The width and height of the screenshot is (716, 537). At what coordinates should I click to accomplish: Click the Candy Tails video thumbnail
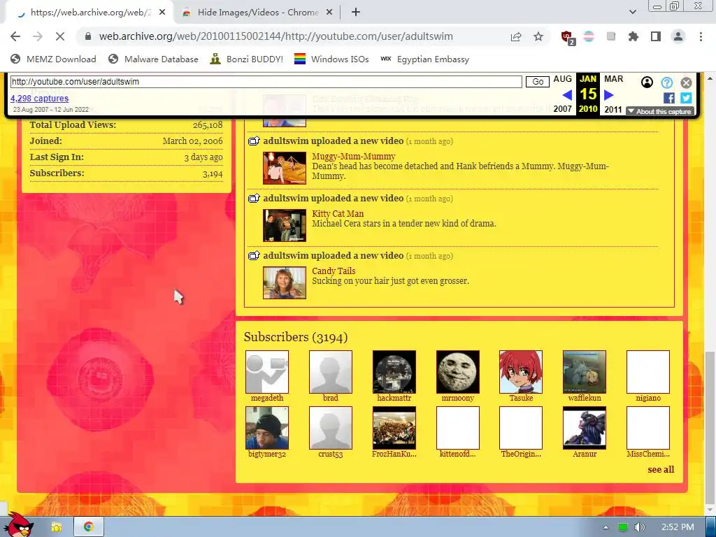(285, 283)
